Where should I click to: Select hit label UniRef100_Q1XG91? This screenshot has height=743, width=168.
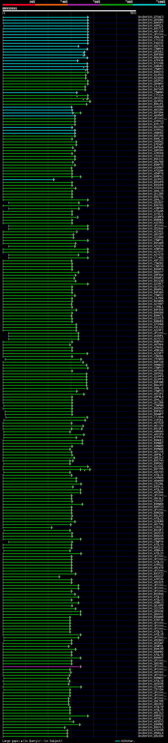tap(151, 467)
